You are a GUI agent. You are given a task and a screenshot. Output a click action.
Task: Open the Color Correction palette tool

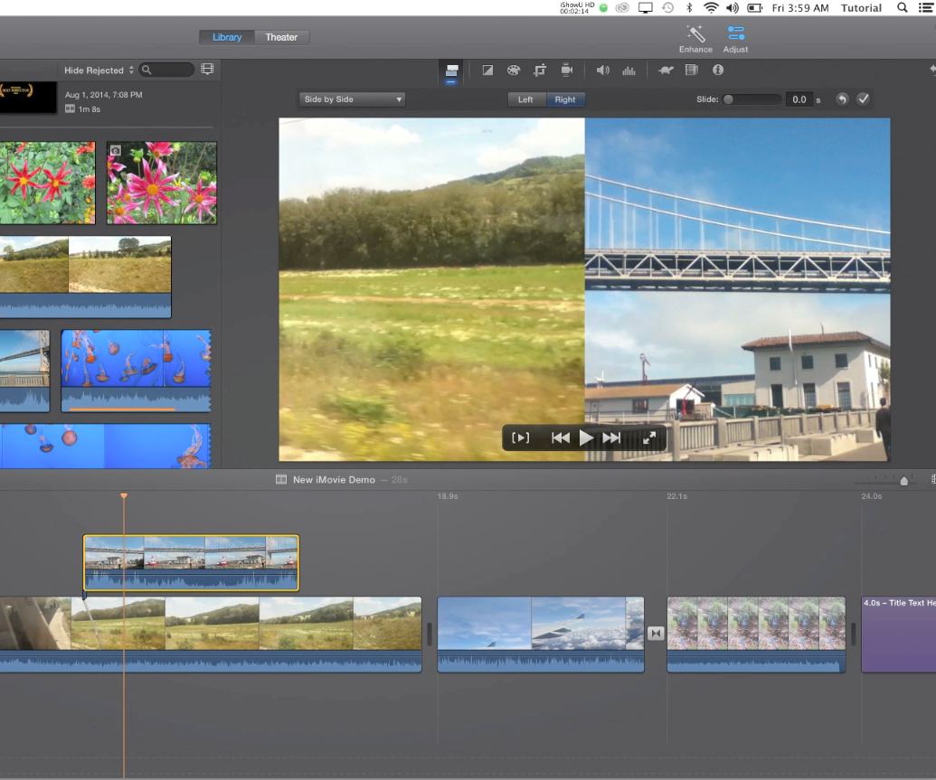click(514, 70)
